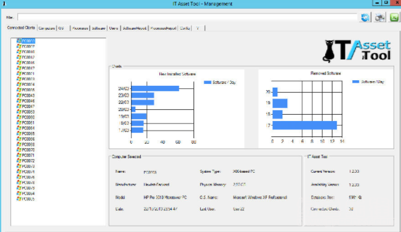Select client PC0068 in the list
Viewport: 401px width, 232px height.
tap(25, 144)
